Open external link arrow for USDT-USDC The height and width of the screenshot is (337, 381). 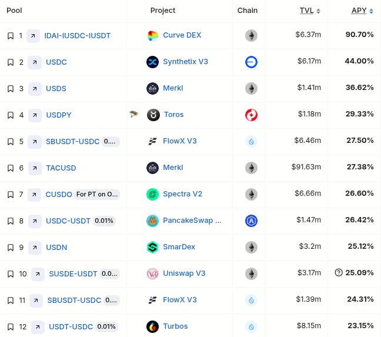[x=38, y=327]
